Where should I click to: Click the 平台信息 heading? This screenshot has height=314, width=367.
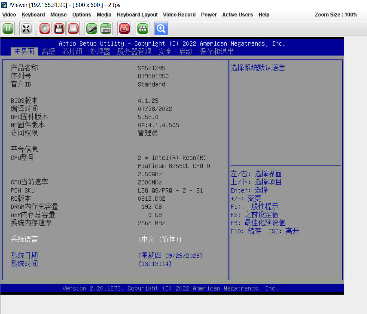24,149
